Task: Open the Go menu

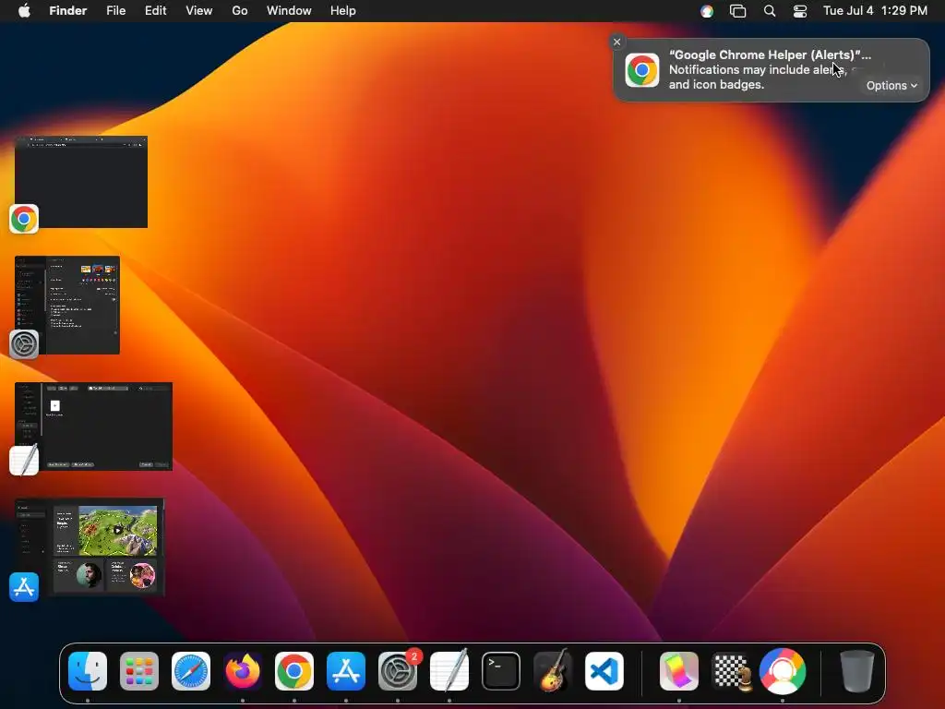Action: pyautogui.click(x=240, y=11)
